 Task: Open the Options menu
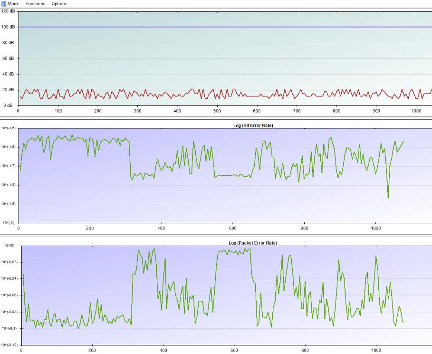coord(59,4)
